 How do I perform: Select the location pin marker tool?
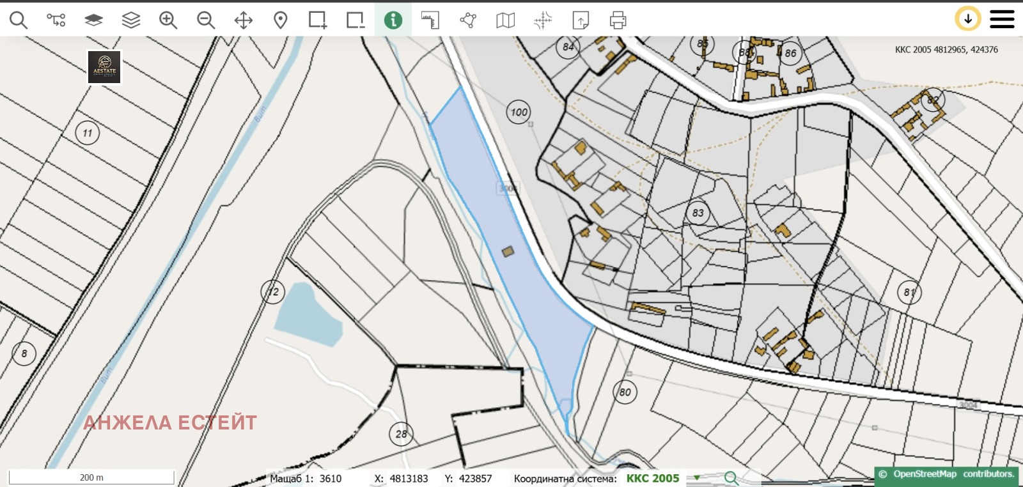(x=280, y=20)
